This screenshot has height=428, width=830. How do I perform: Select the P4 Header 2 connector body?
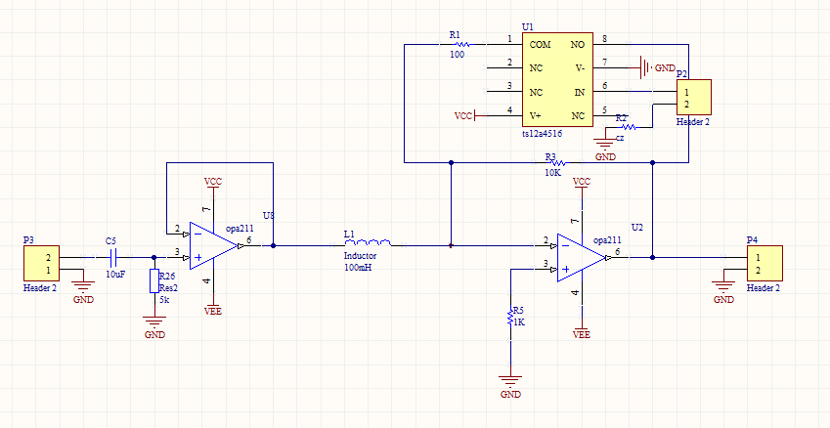tap(764, 263)
